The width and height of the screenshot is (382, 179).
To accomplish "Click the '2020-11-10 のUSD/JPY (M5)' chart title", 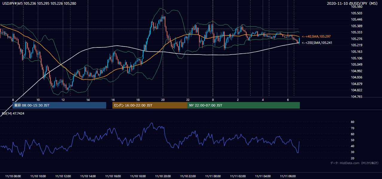I will [353, 4].
